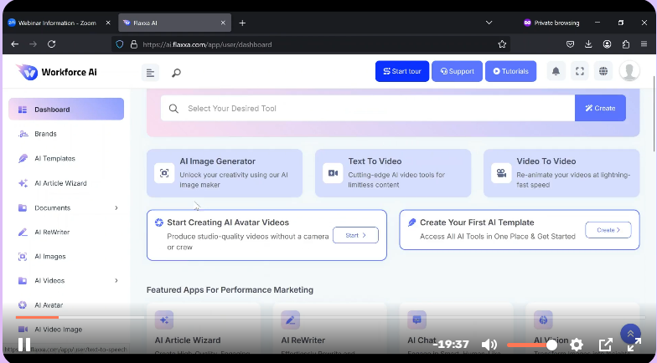Viewport: 657px width, 363px height.
Task: Adjust the volume slider
Action: coord(531,345)
